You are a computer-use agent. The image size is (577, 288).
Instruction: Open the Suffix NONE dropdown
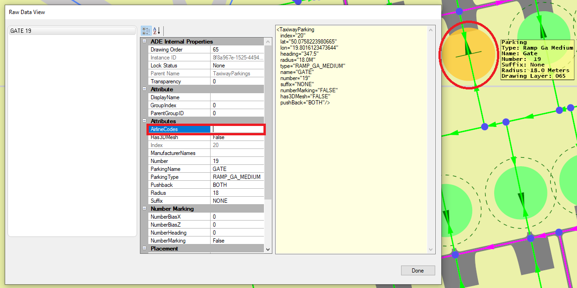[x=236, y=200]
